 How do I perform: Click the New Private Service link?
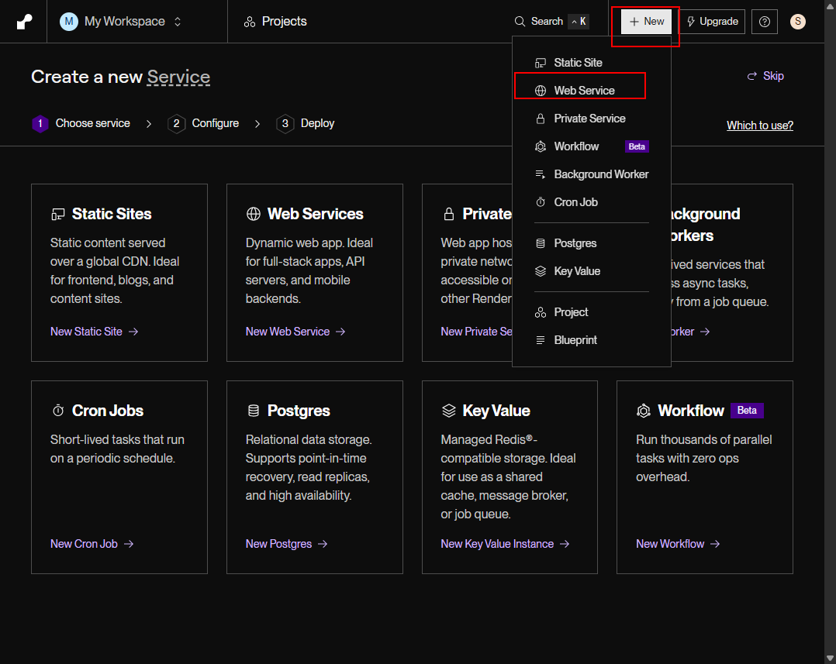coord(476,331)
